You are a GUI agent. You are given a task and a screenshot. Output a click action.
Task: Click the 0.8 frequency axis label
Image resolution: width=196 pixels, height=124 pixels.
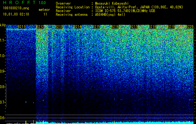2,87
